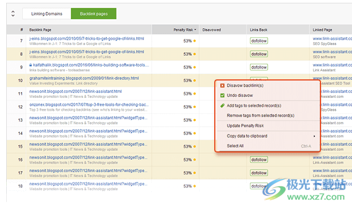Click dofollow badge in row 9
The image size is (352, 206).
259,68
